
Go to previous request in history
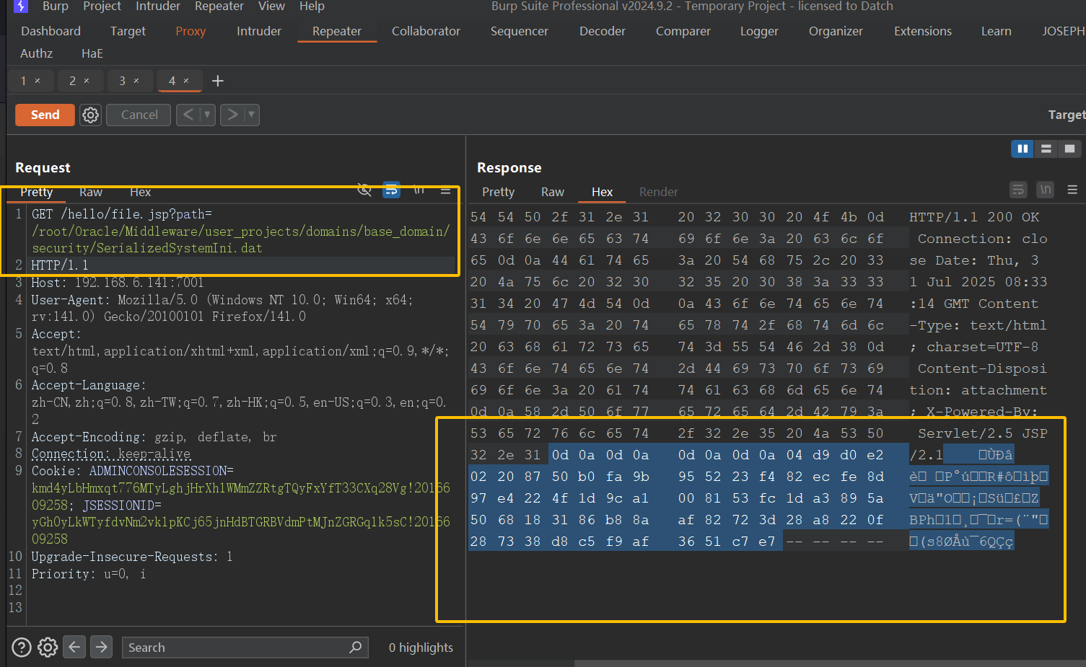pyautogui.click(x=188, y=115)
